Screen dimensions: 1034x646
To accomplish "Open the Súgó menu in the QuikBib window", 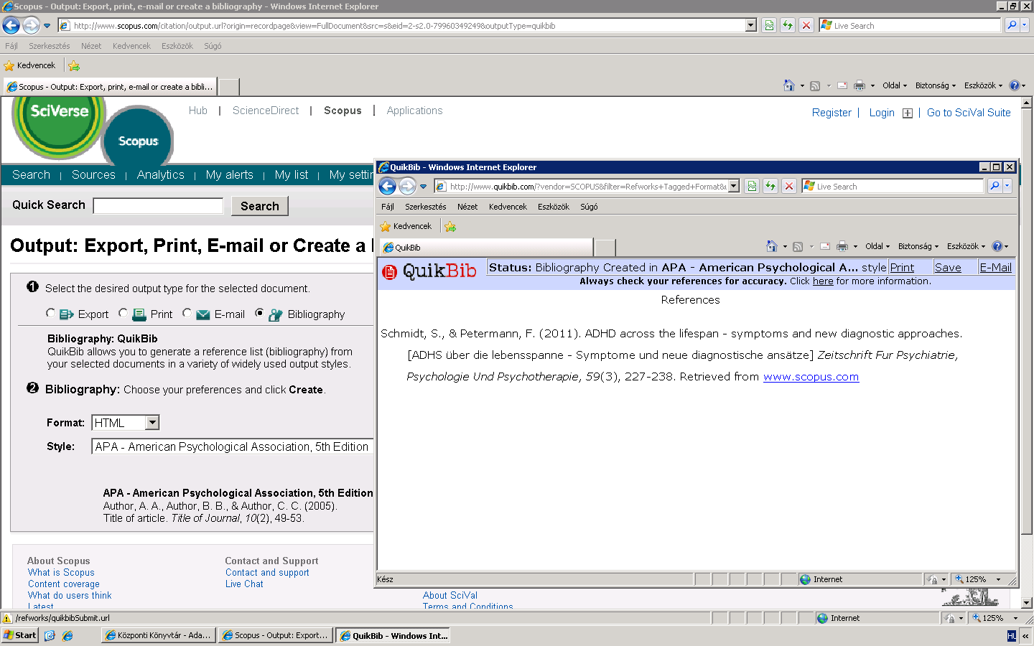I will pos(589,207).
